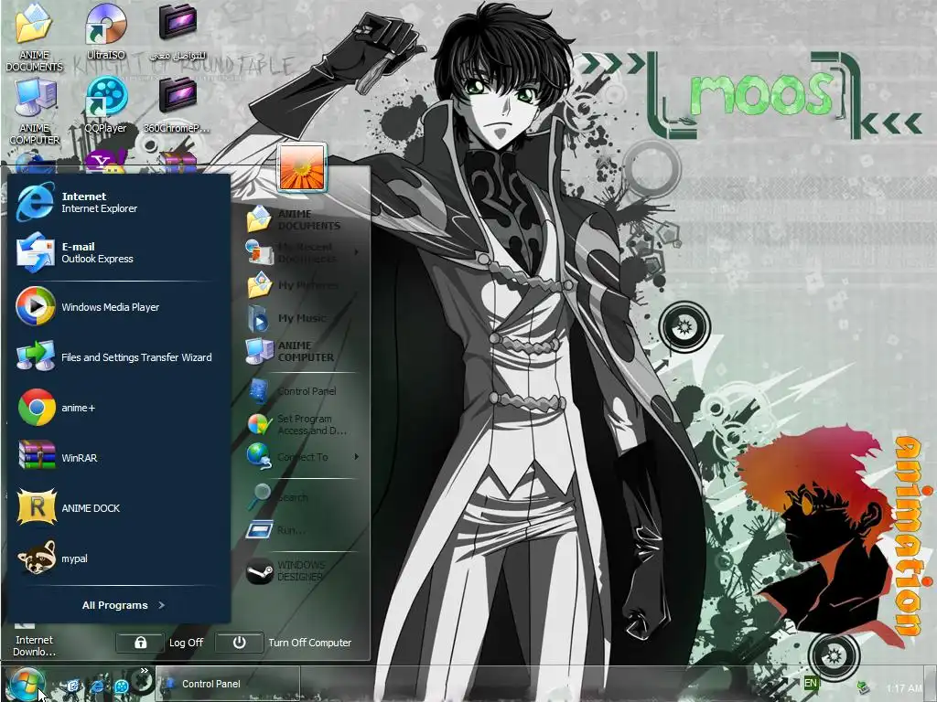This screenshot has height=702, width=937.
Task: Open the Run dialog entry
Action: click(302, 529)
